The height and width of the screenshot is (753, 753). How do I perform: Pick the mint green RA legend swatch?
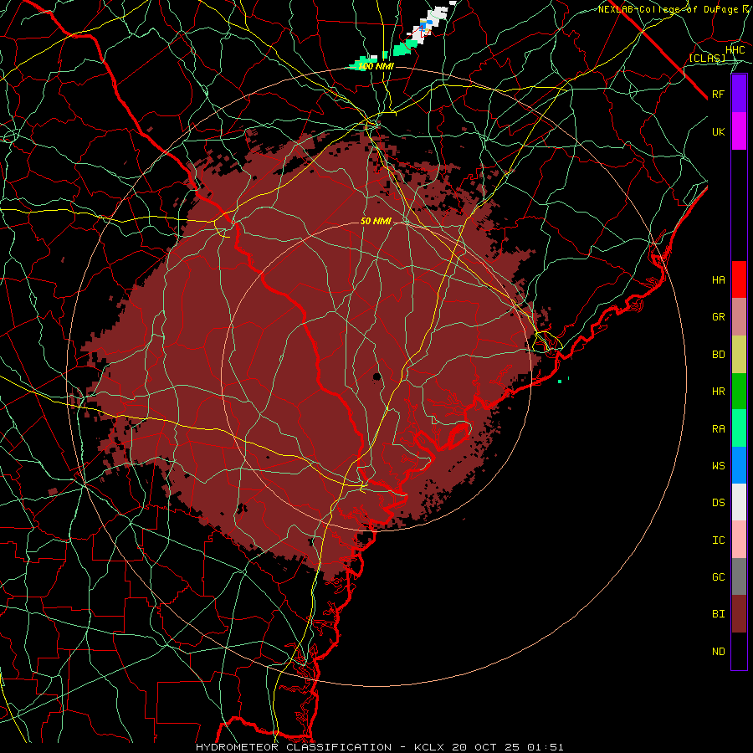click(739, 428)
